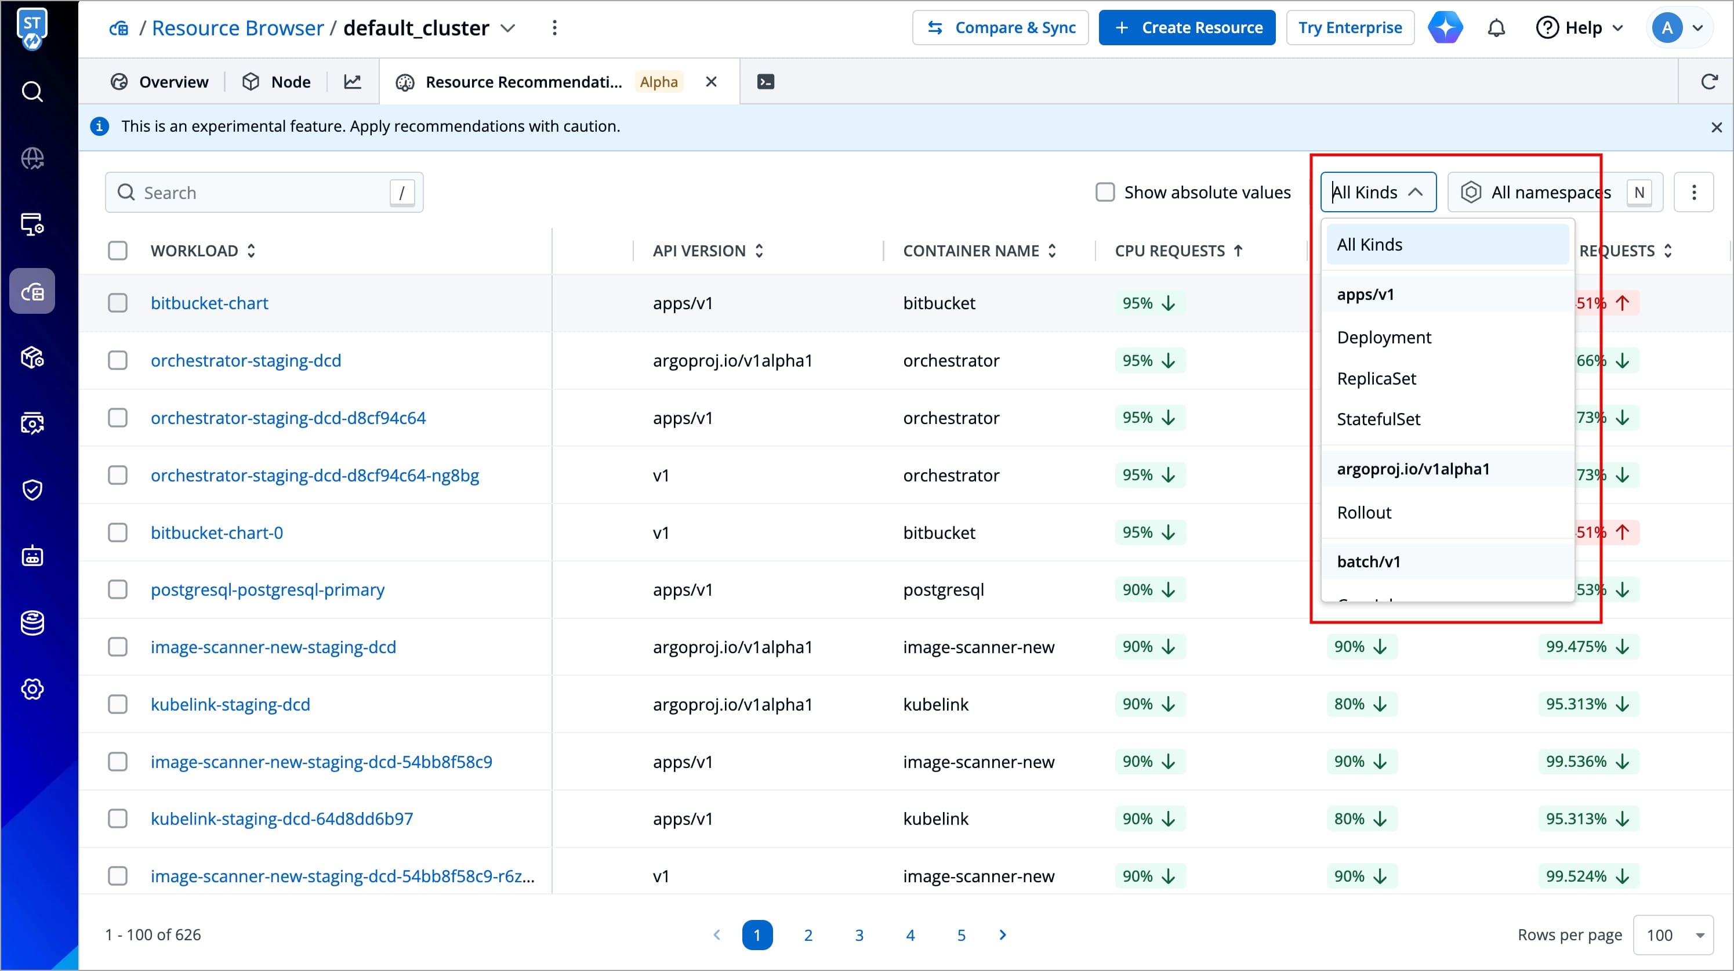Viewport: 1734px width, 971px height.
Task: Open the monitoring chart icon tab
Action: coord(353,81)
